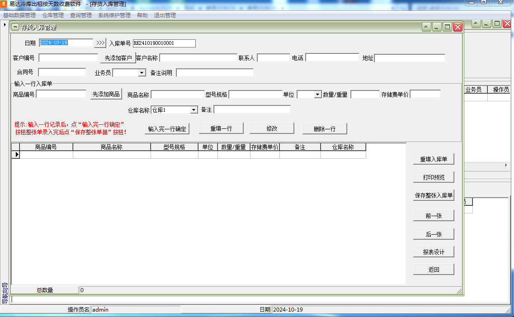514x317 pixels.
Task: Click the 修改 button
Action: pos(272,128)
